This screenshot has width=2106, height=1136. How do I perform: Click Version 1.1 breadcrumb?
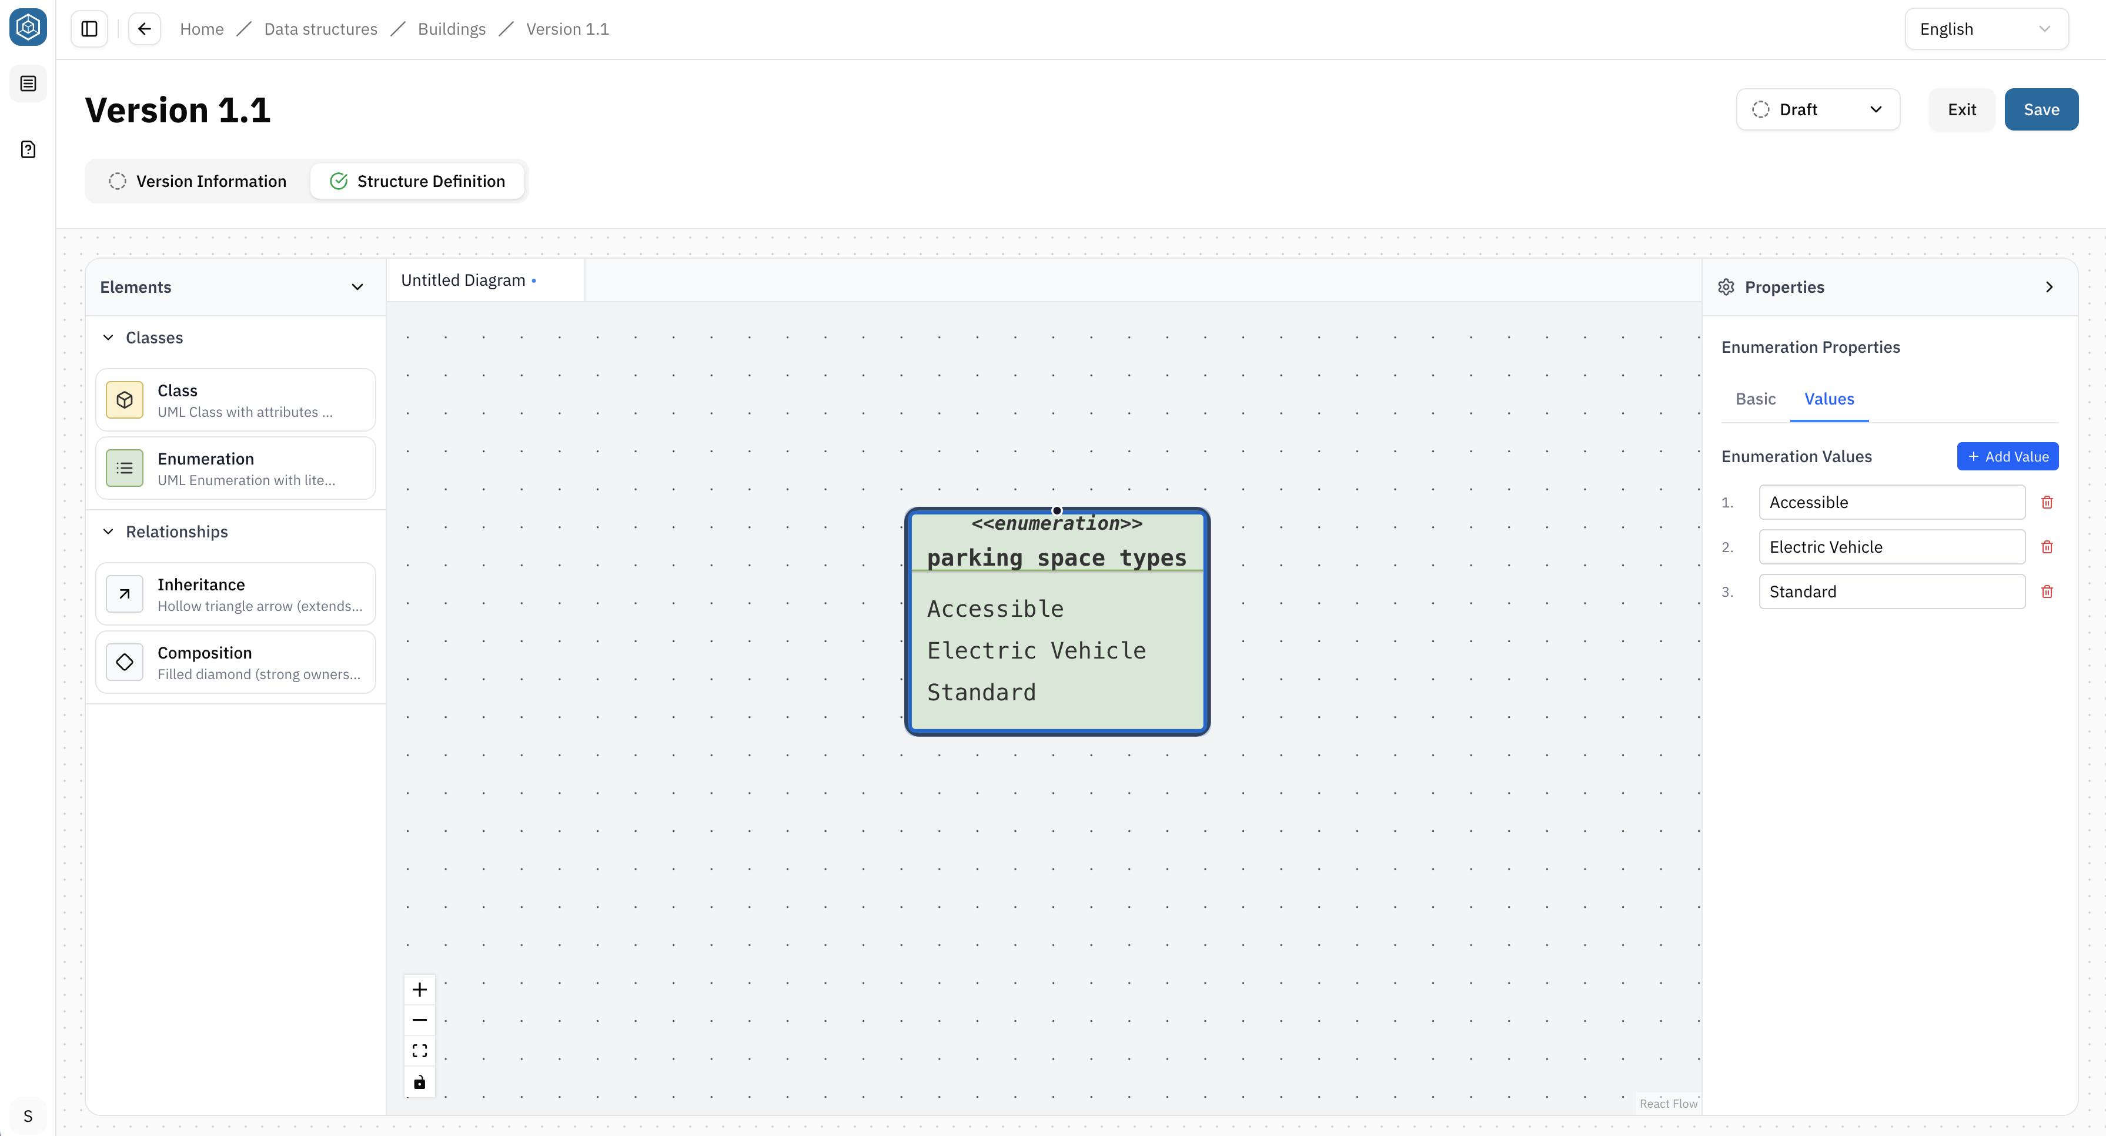[x=567, y=29]
